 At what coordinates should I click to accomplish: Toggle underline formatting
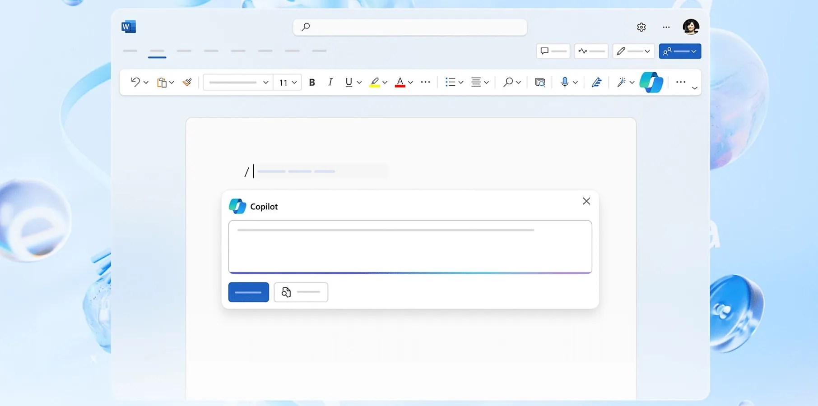pyautogui.click(x=349, y=82)
